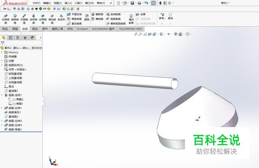Screen dimensions: 259x168
Task: Click the 延伸曲面 extend surface tool
Action: tap(113, 14)
